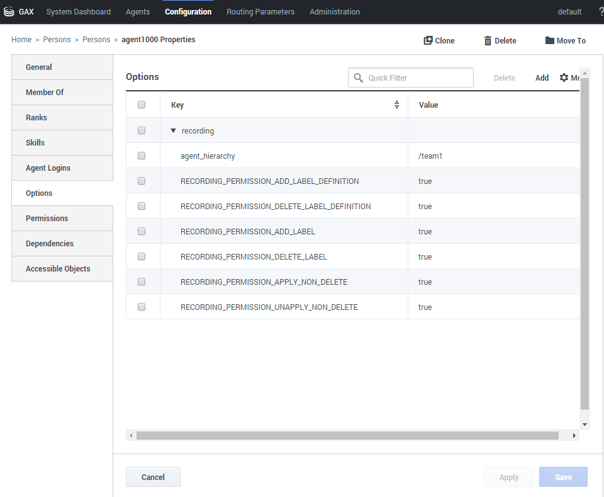604x497 pixels.
Task: Click the horizontal scrollbar of the options table
Action: point(347,435)
